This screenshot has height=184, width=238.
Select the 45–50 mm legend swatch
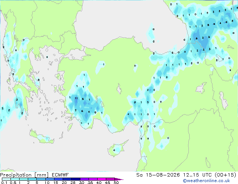(110, 179)
